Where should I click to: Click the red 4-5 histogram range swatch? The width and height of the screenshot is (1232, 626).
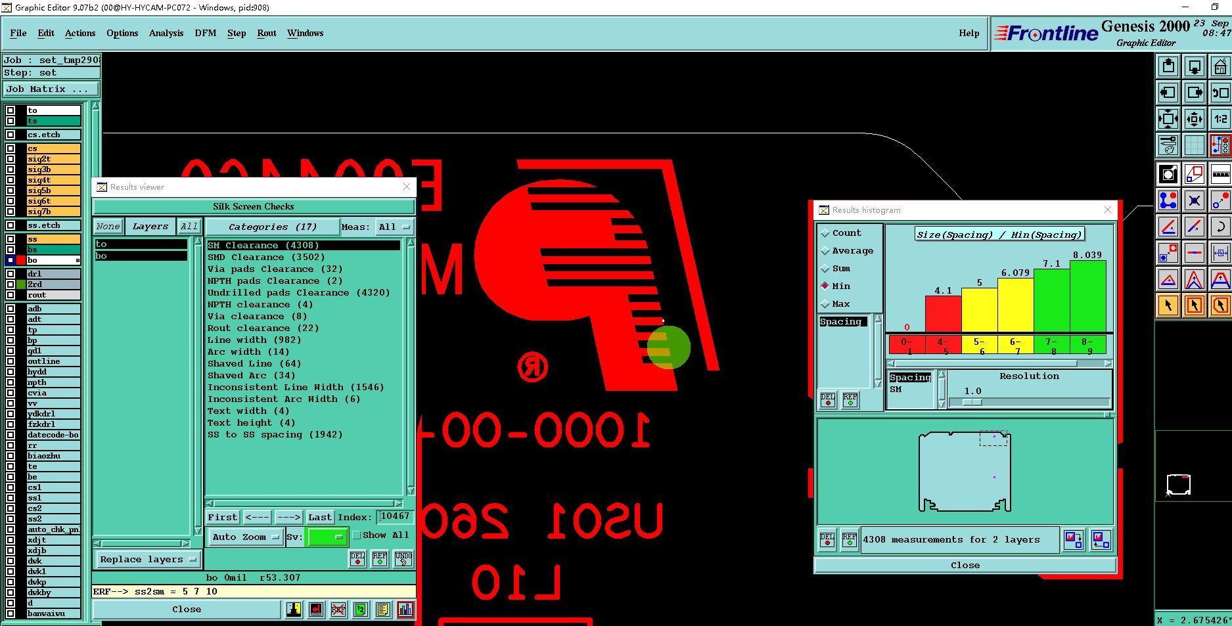943,346
